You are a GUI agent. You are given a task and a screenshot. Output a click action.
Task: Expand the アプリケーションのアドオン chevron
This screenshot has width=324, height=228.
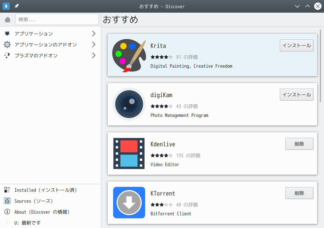point(94,44)
